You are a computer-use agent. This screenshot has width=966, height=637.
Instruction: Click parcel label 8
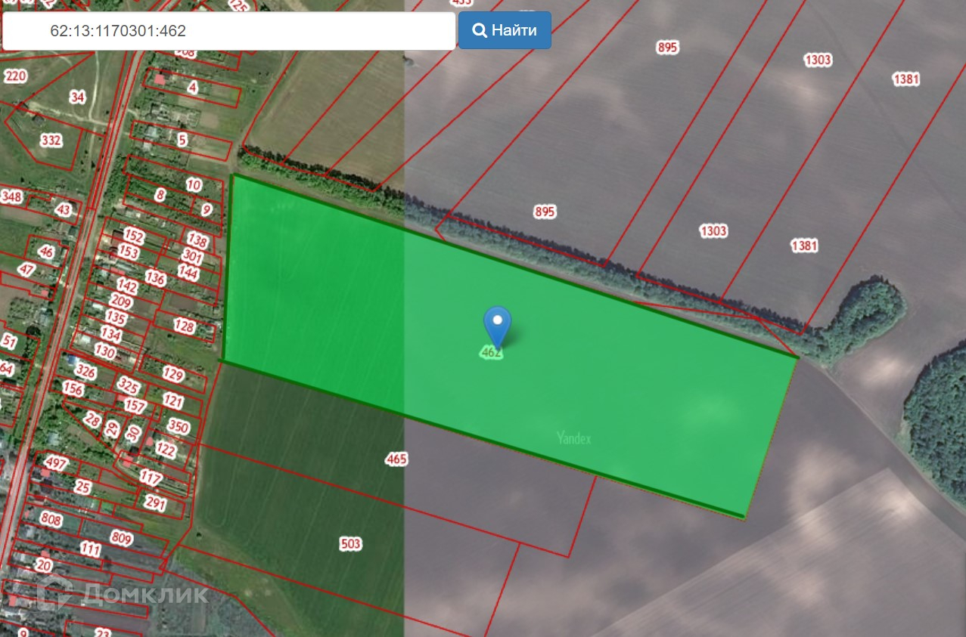coord(160,195)
